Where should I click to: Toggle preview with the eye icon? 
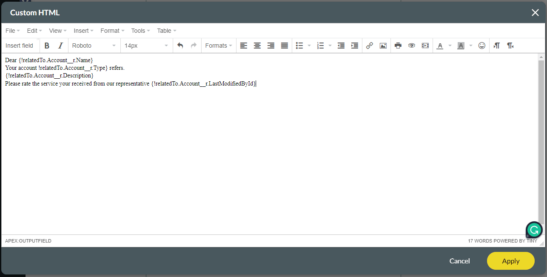412,46
